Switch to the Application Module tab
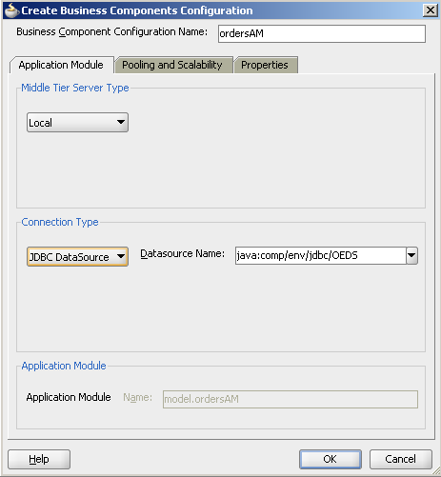 (x=61, y=65)
